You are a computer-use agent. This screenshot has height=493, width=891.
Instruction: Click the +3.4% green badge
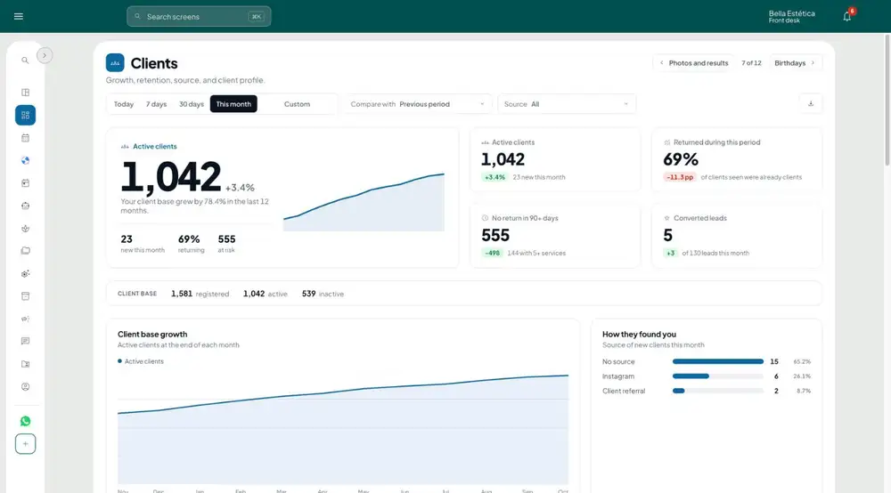tap(495, 177)
